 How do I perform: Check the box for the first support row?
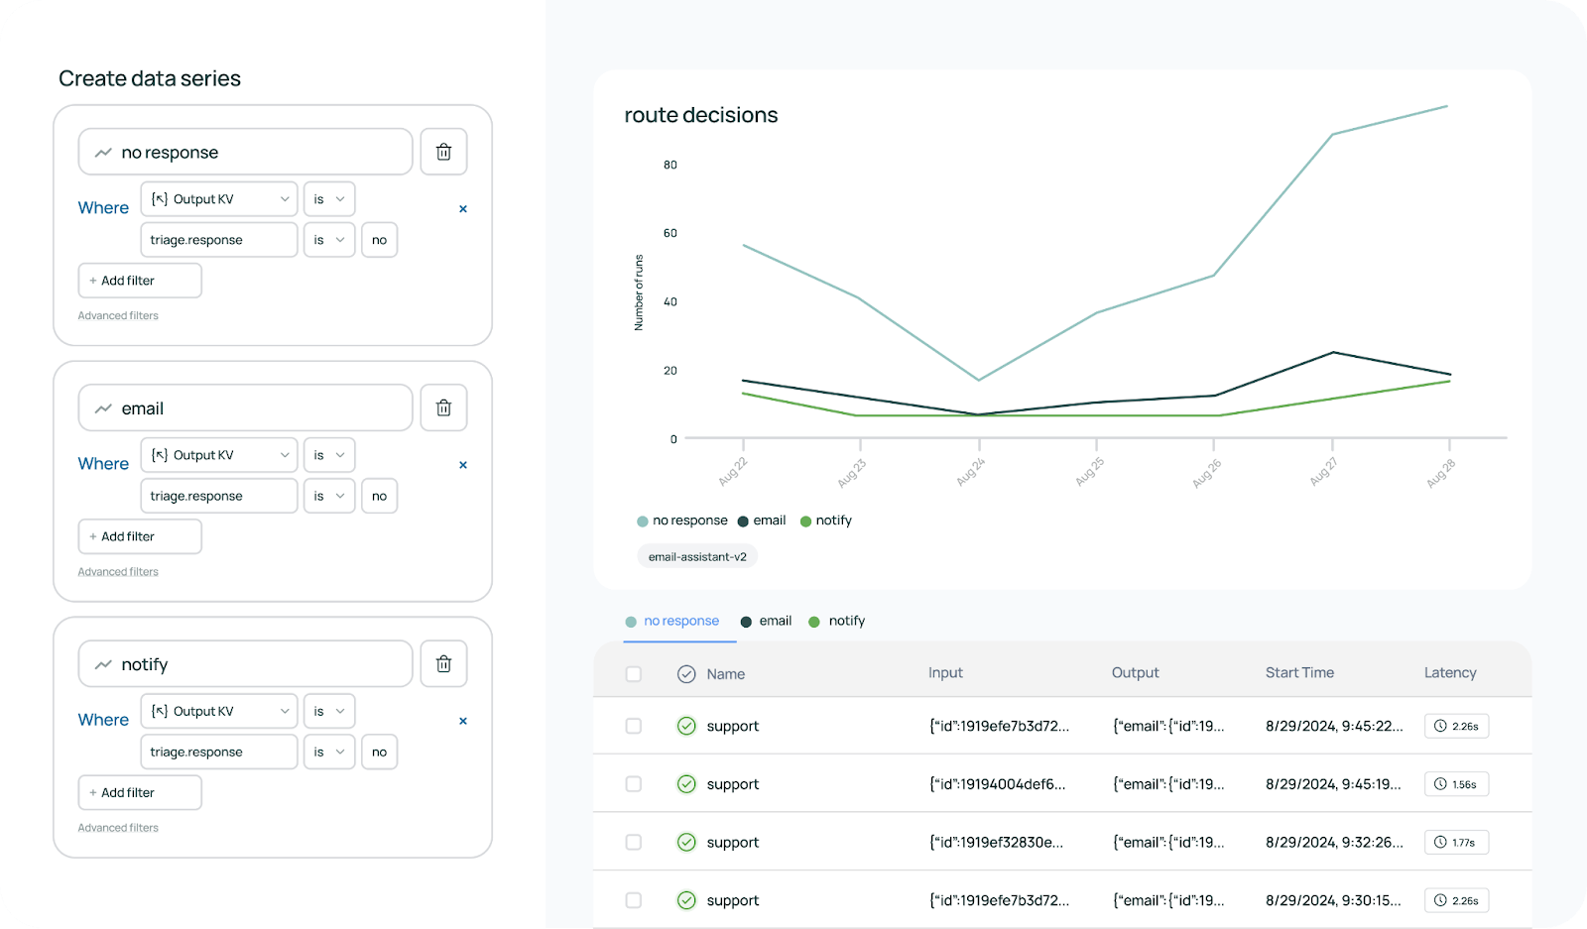634,726
